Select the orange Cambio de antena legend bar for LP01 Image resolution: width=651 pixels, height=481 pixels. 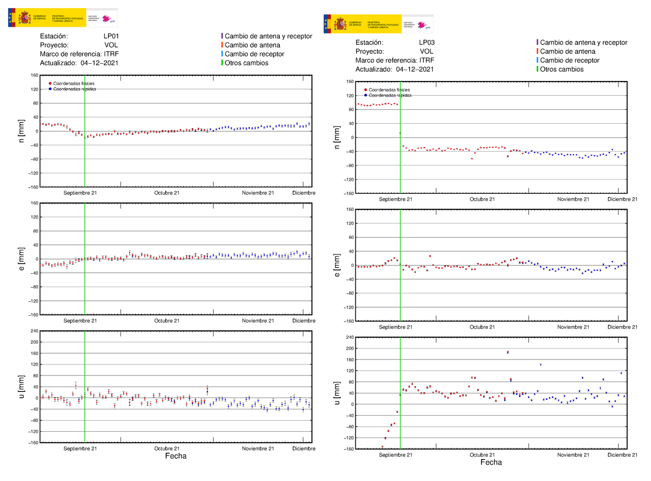pos(222,45)
